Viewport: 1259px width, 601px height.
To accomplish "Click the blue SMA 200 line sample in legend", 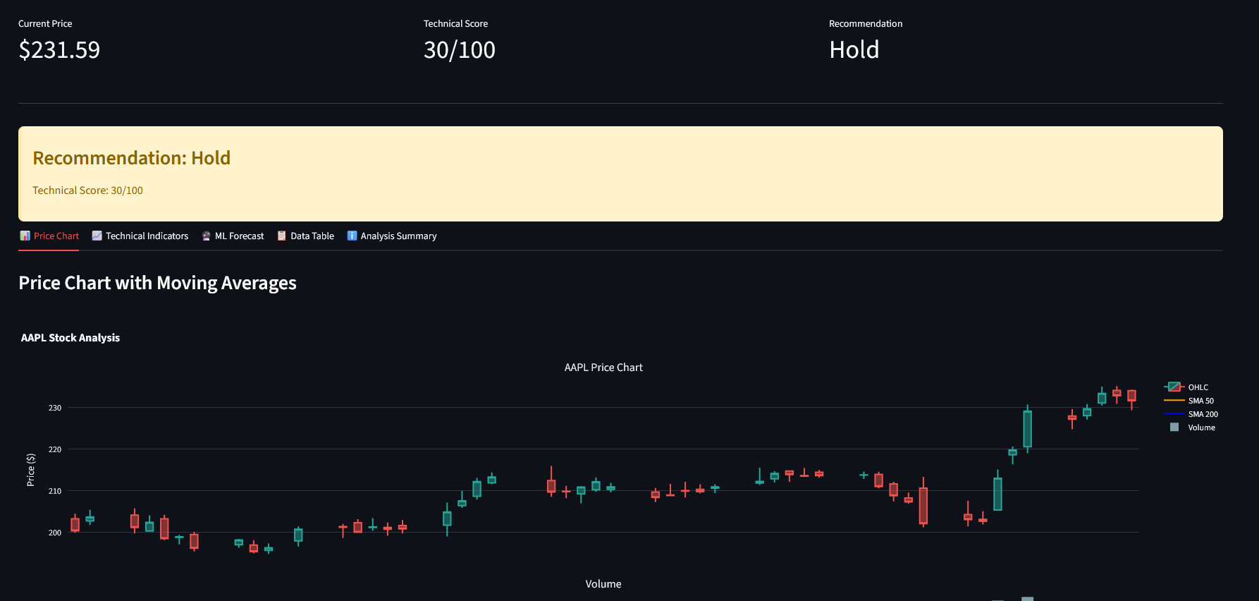I will 1174,414.
